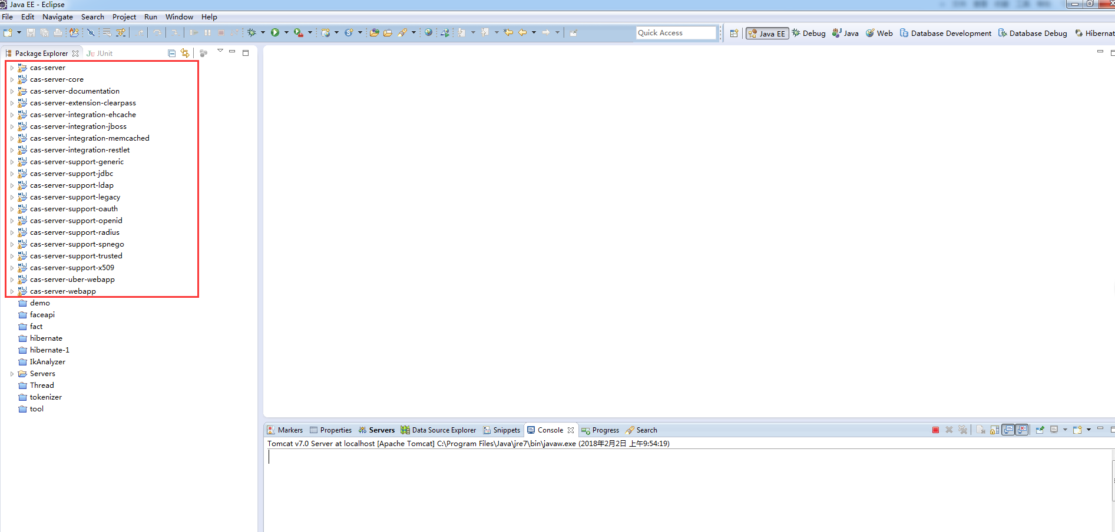The height and width of the screenshot is (532, 1115).
Task: Open the Debug button dropdown arrow
Action: pyautogui.click(x=263, y=32)
